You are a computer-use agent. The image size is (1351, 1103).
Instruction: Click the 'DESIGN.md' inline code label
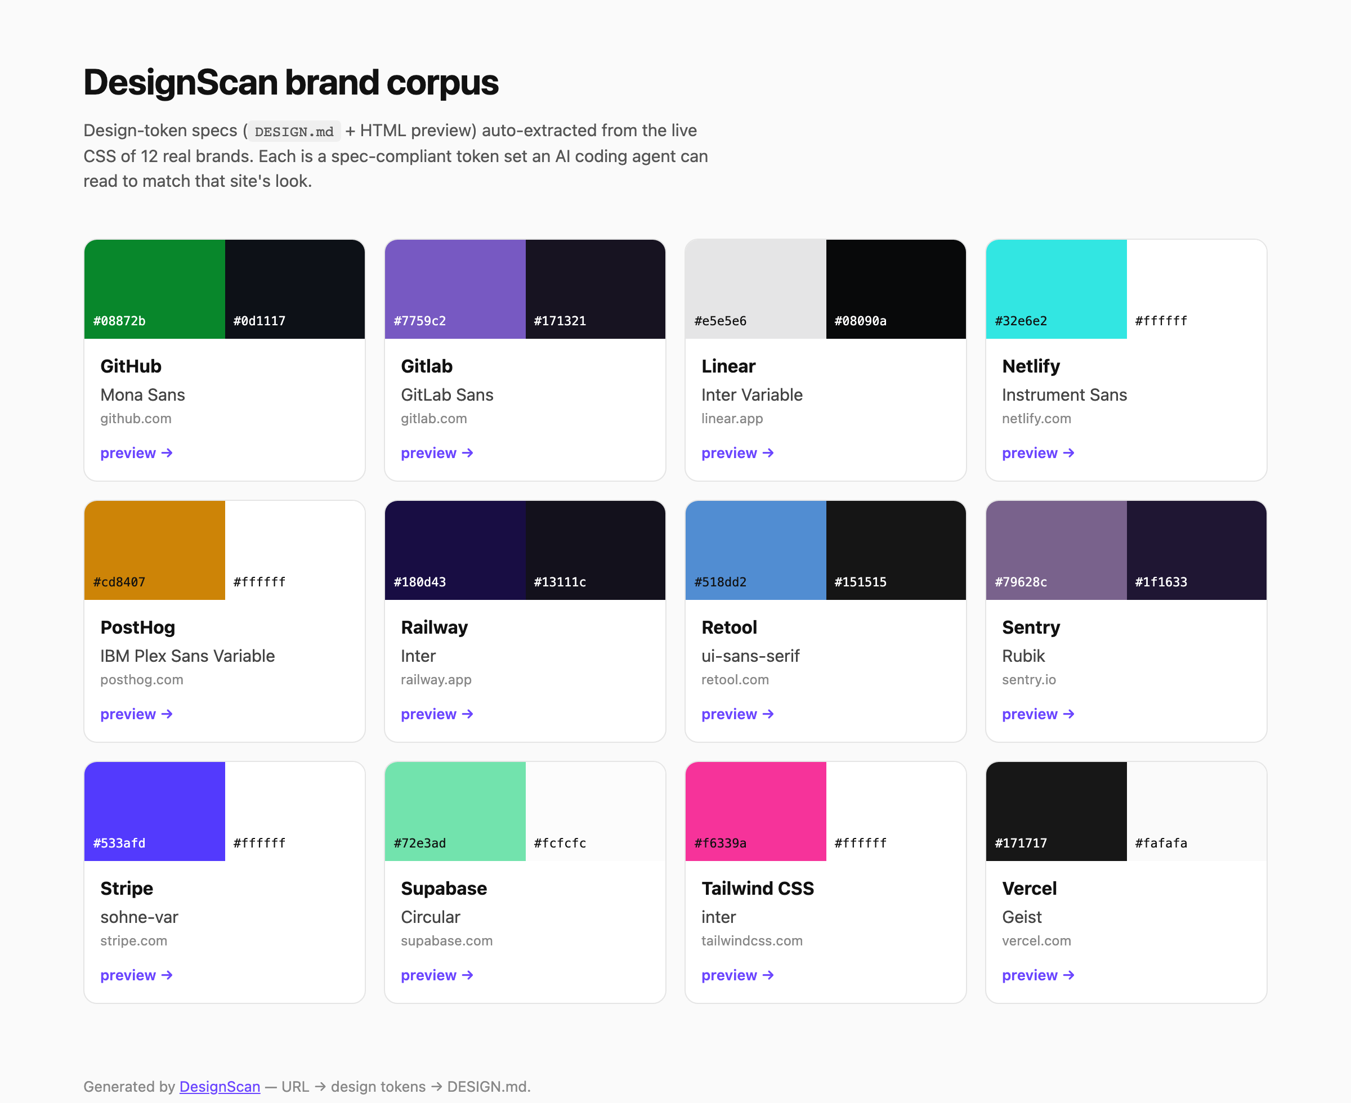pos(294,132)
